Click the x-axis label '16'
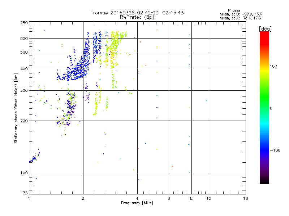Viewport: 289px width, 216px height. click(246, 198)
